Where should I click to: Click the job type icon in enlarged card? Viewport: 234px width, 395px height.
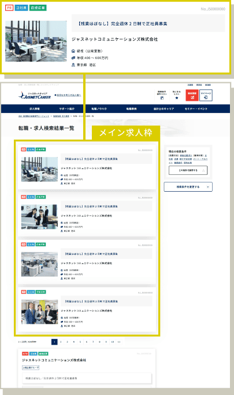[73, 51]
